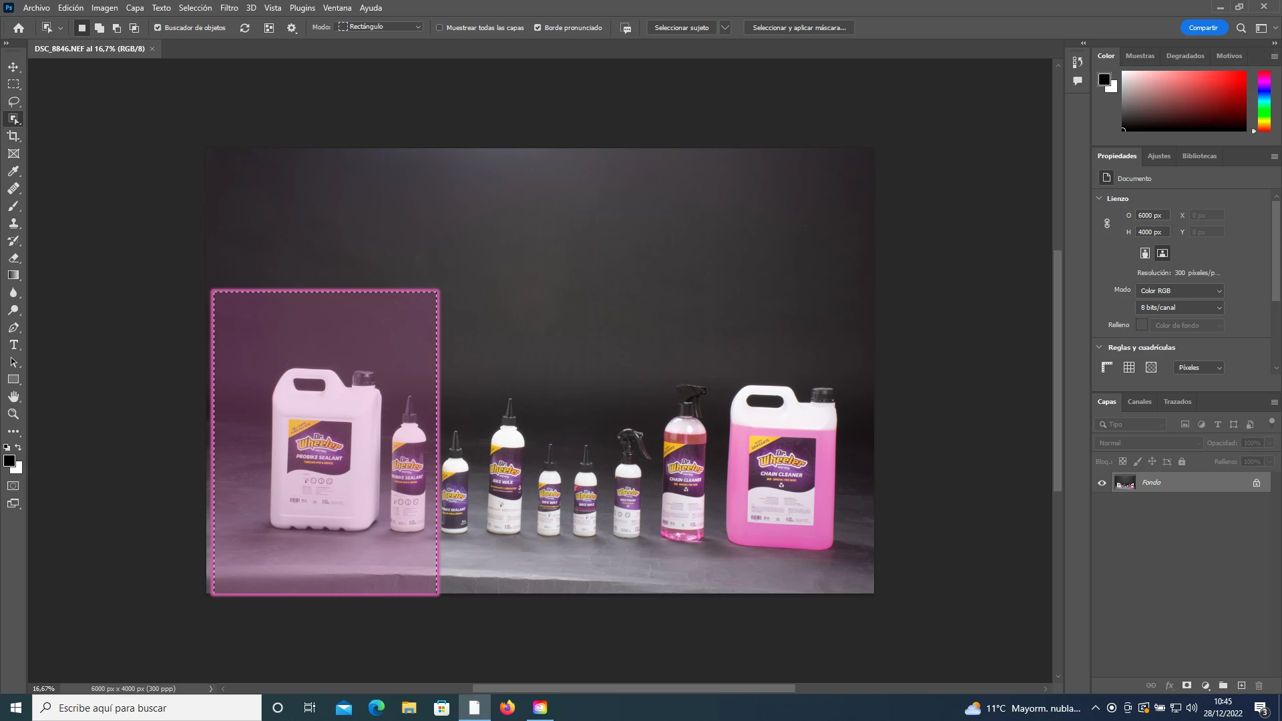Hide the Fondo layer

coord(1102,483)
